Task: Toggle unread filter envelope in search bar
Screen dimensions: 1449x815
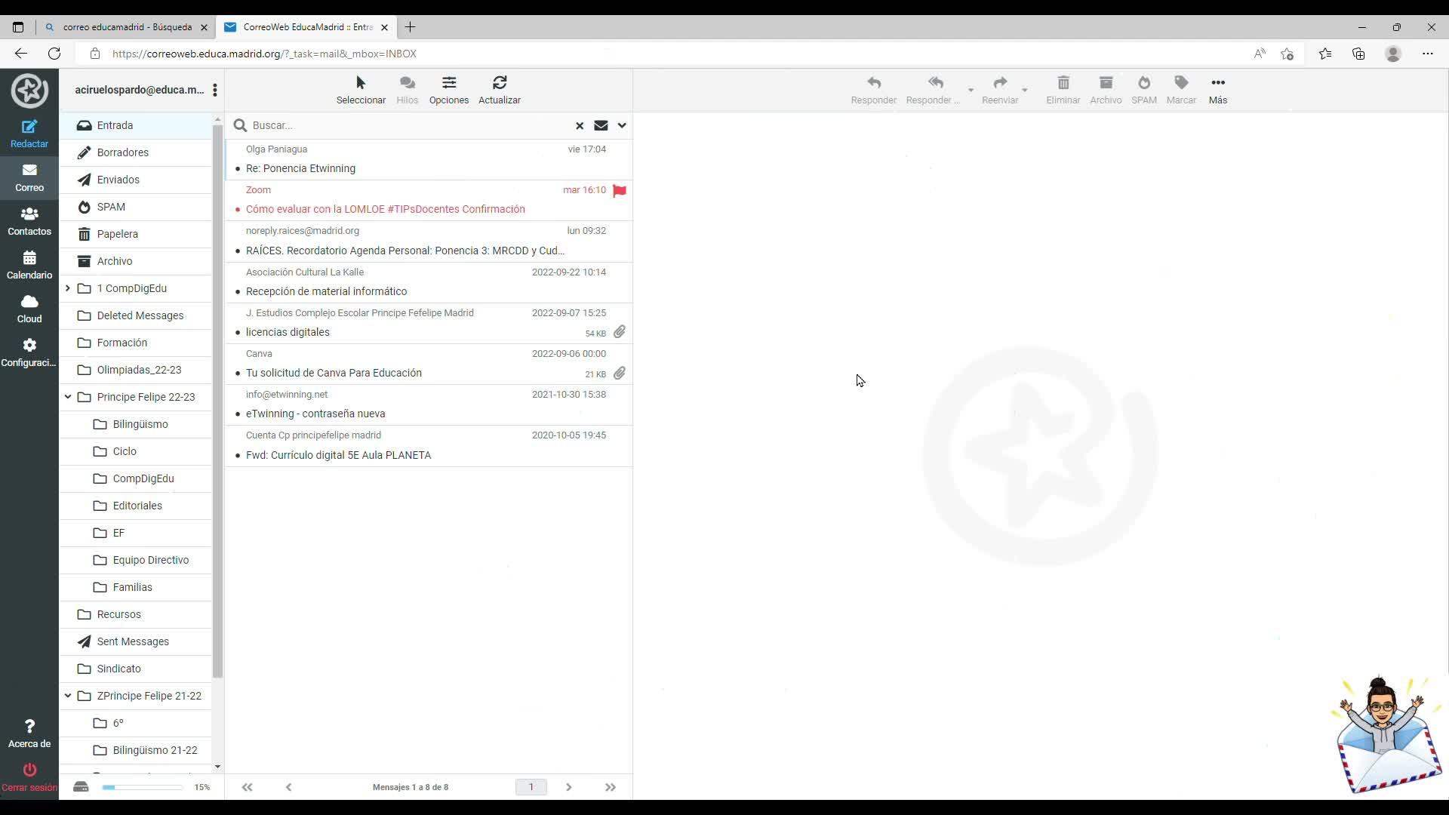Action: [601, 125]
